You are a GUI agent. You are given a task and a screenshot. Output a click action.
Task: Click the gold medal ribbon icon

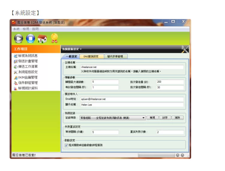pos(54,38)
